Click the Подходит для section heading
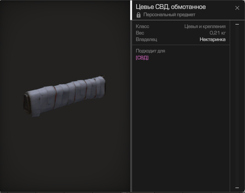The height and width of the screenshot is (193, 245). click(x=150, y=51)
